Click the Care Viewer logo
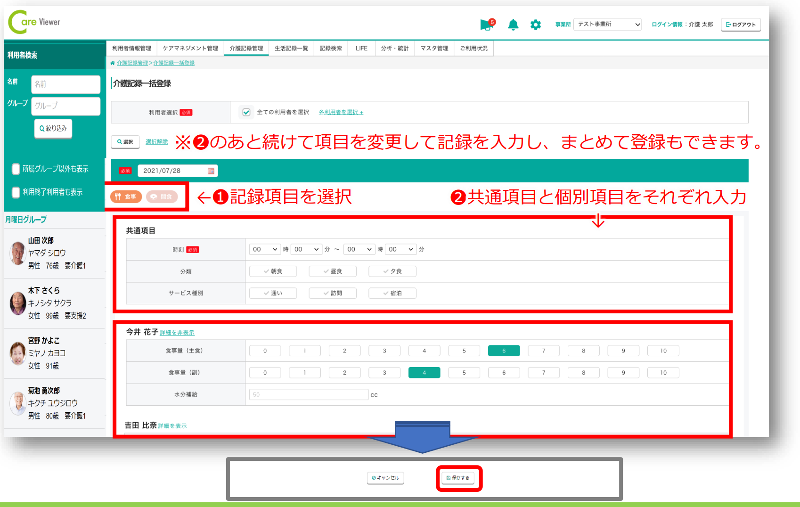 [x=34, y=22]
